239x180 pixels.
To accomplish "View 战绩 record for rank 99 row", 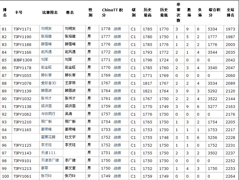I will click(117, 168).
